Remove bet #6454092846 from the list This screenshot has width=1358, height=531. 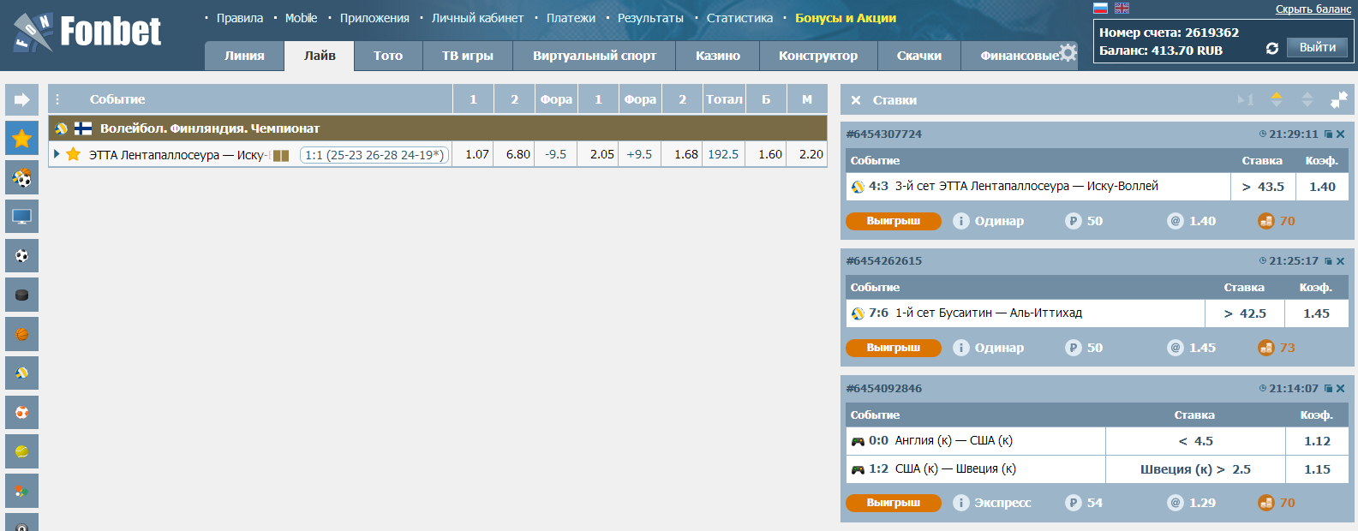(x=1341, y=389)
